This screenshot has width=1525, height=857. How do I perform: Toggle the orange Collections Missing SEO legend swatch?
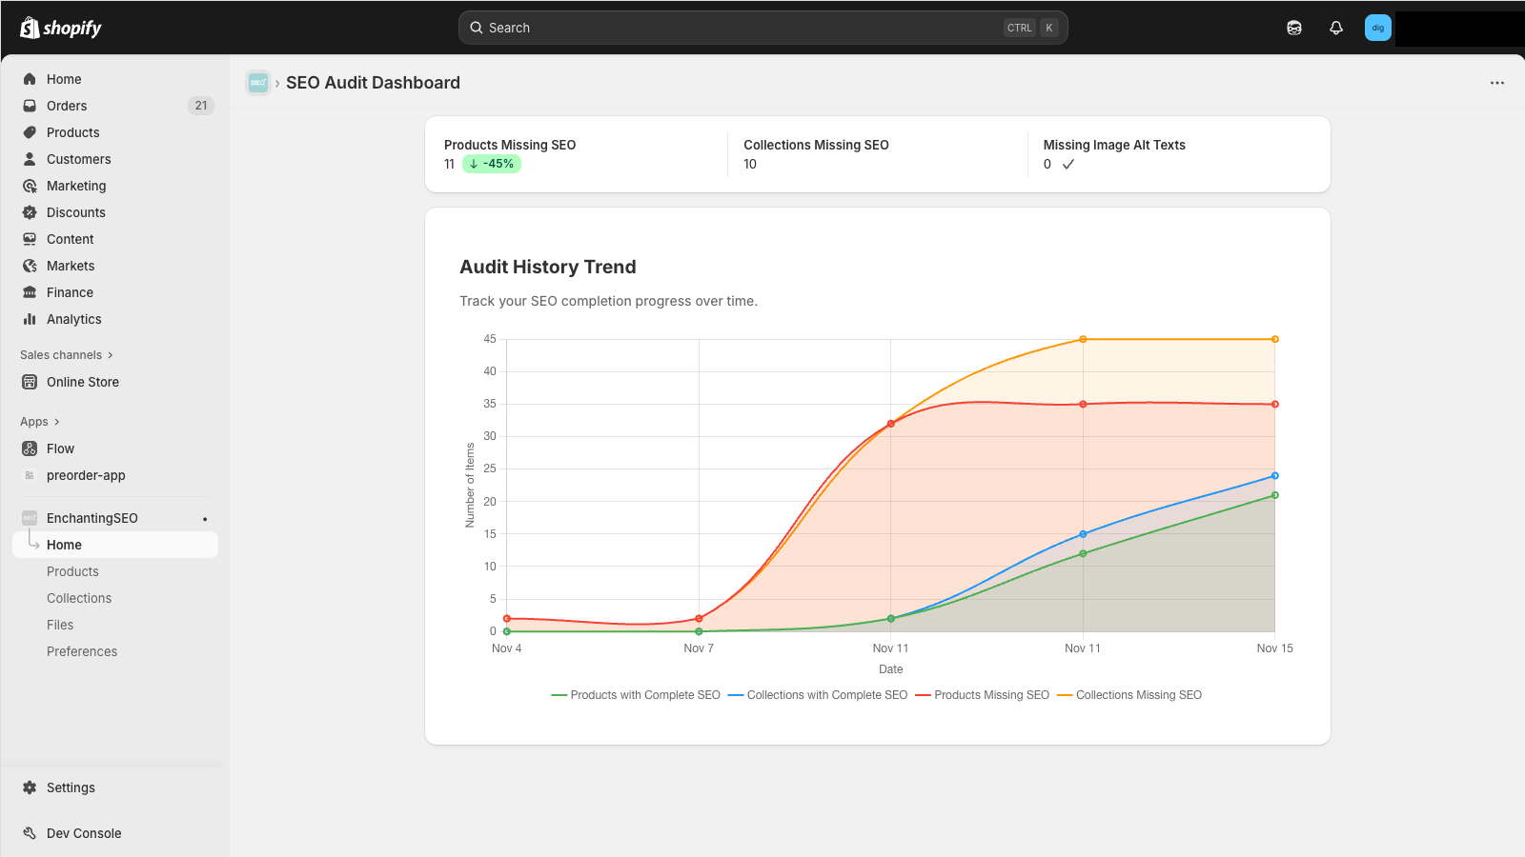click(x=1065, y=695)
